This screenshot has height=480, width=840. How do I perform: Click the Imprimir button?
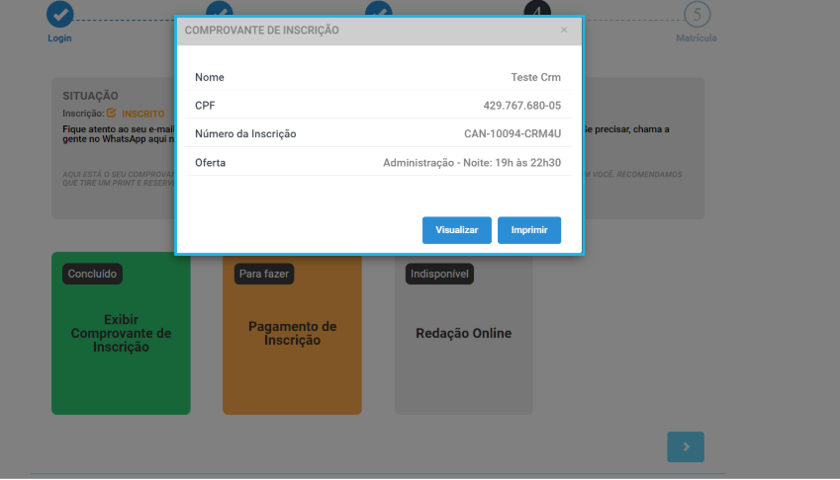coord(528,230)
